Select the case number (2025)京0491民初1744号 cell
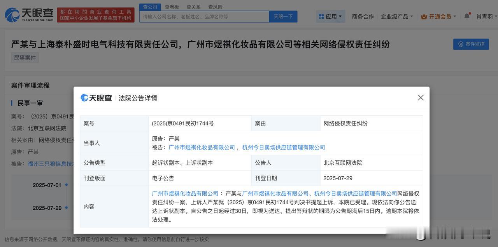 pyautogui.click(x=200, y=123)
